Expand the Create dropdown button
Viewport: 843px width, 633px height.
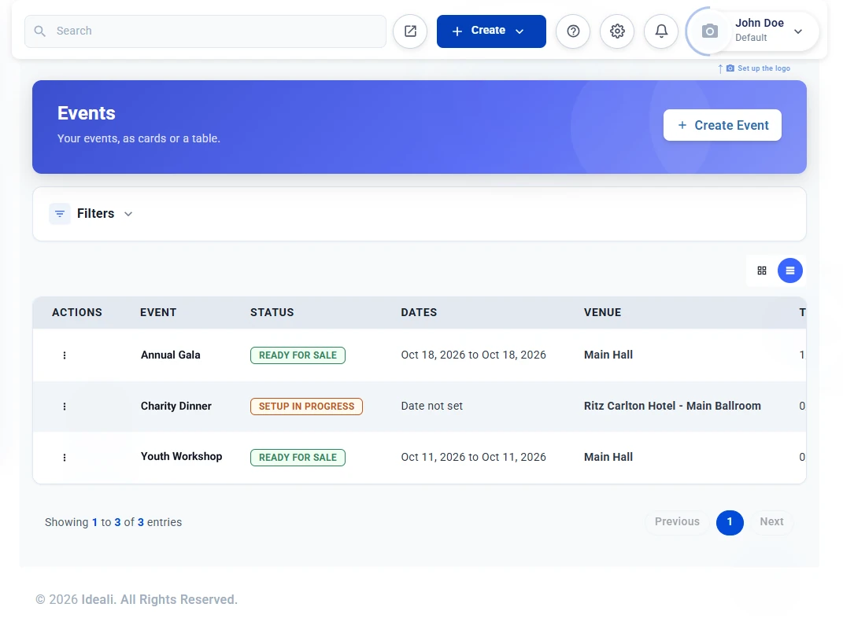[x=491, y=31]
